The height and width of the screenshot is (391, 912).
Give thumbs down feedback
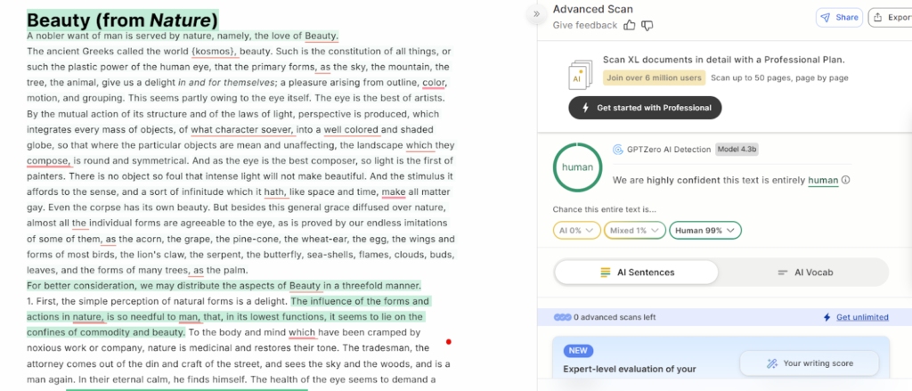point(647,25)
